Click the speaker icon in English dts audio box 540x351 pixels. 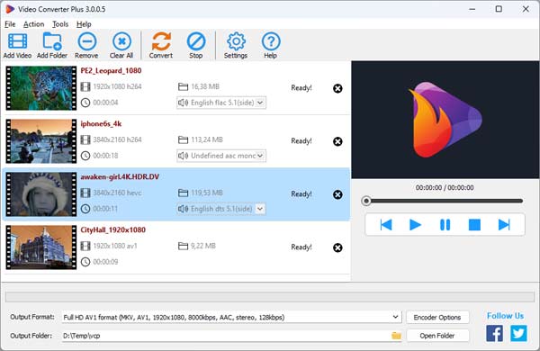coord(183,209)
